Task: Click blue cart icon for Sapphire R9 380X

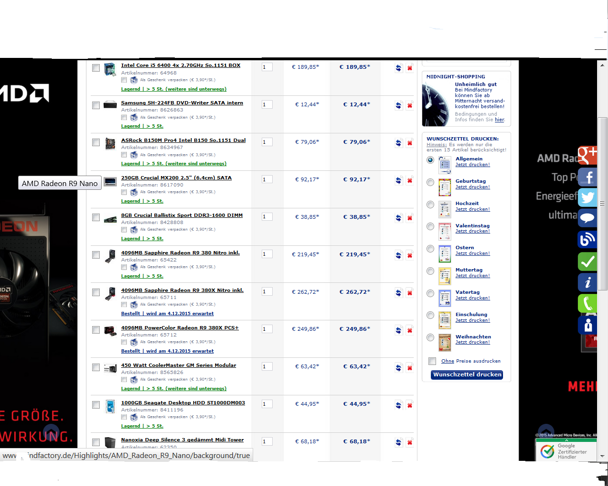Action: pos(399,293)
